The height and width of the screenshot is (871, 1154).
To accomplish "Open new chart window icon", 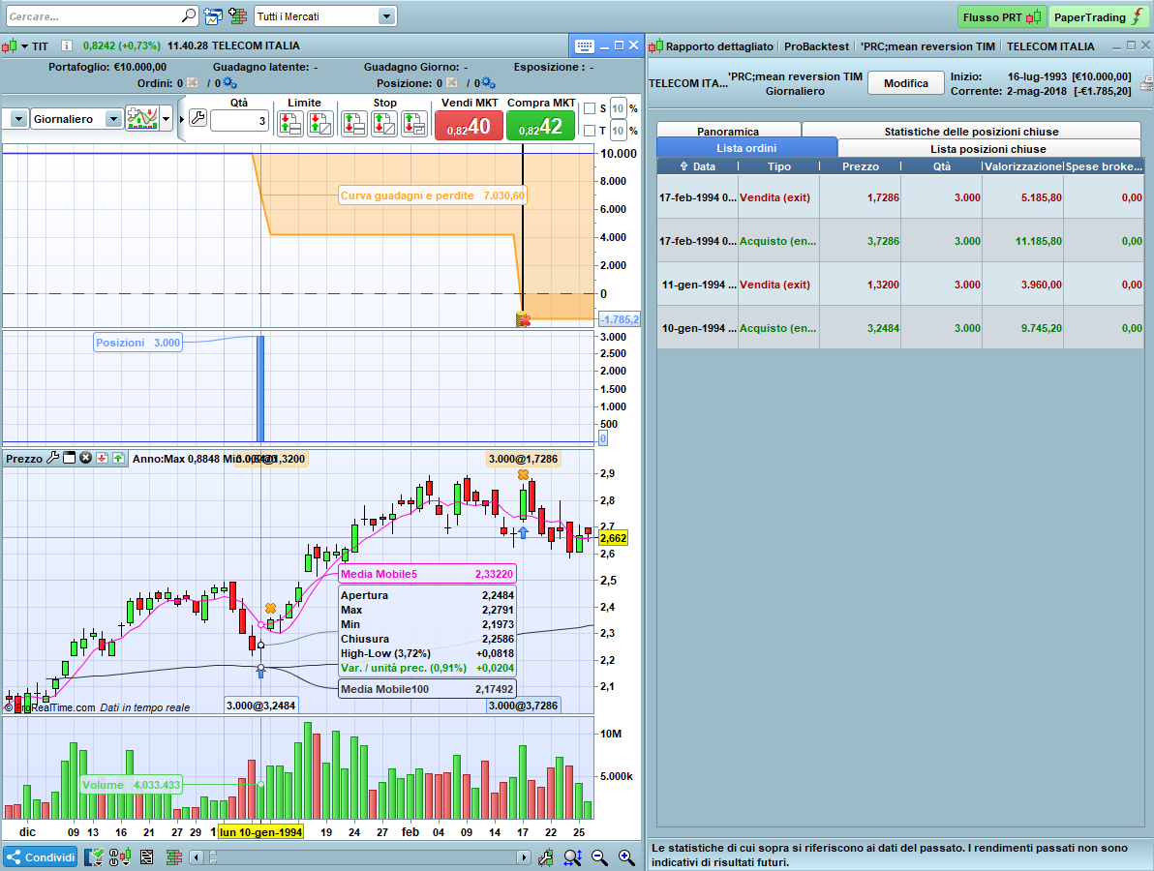I will 213,16.
